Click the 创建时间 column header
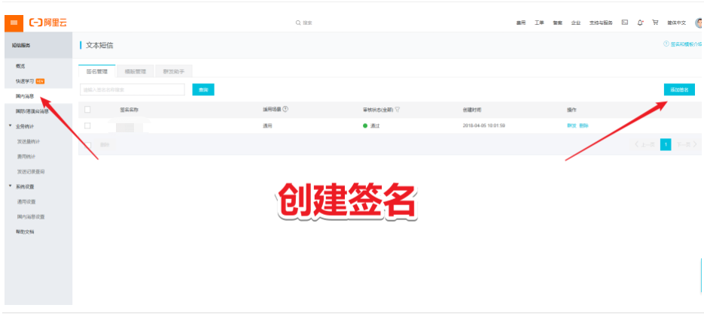704x314 pixels. [472, 110]
